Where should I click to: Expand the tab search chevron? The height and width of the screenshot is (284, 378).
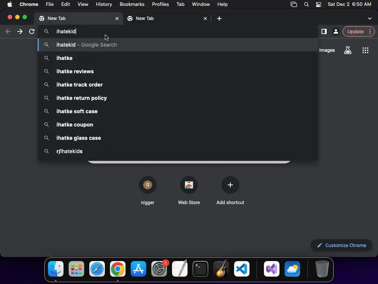[x=370, y=18]
